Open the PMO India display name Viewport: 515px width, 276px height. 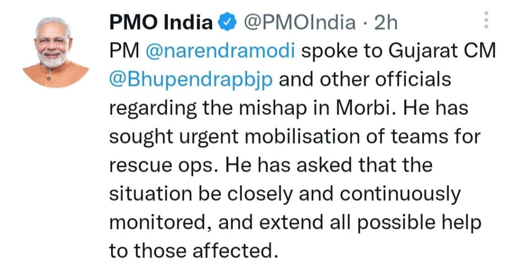coord(161,23)
